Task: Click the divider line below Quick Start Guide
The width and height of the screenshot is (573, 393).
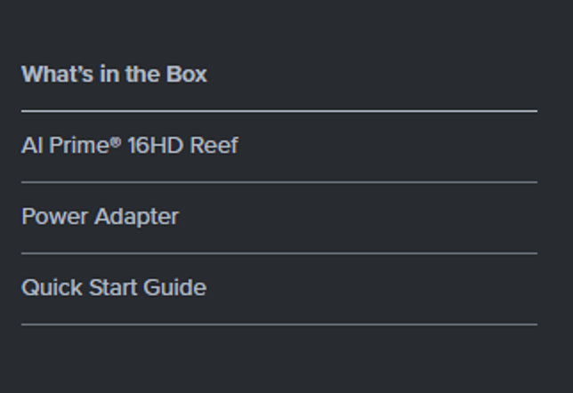Action: click(279, 325)
